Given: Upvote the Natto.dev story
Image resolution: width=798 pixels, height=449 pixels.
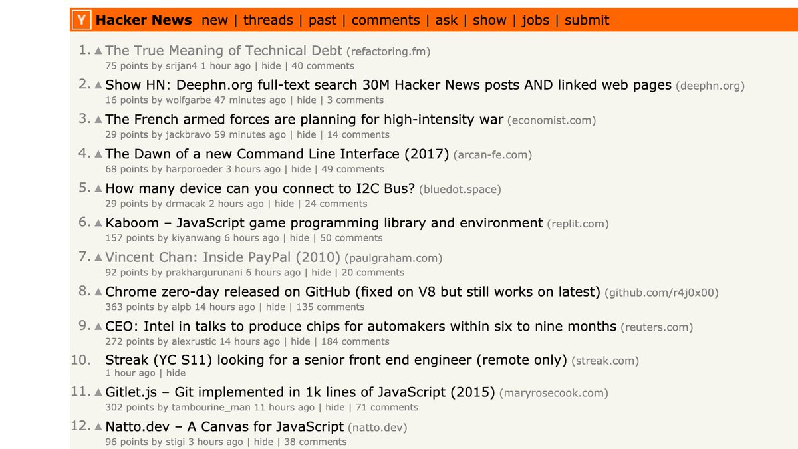Looking at the screenshot, I should tap(98, 427).
